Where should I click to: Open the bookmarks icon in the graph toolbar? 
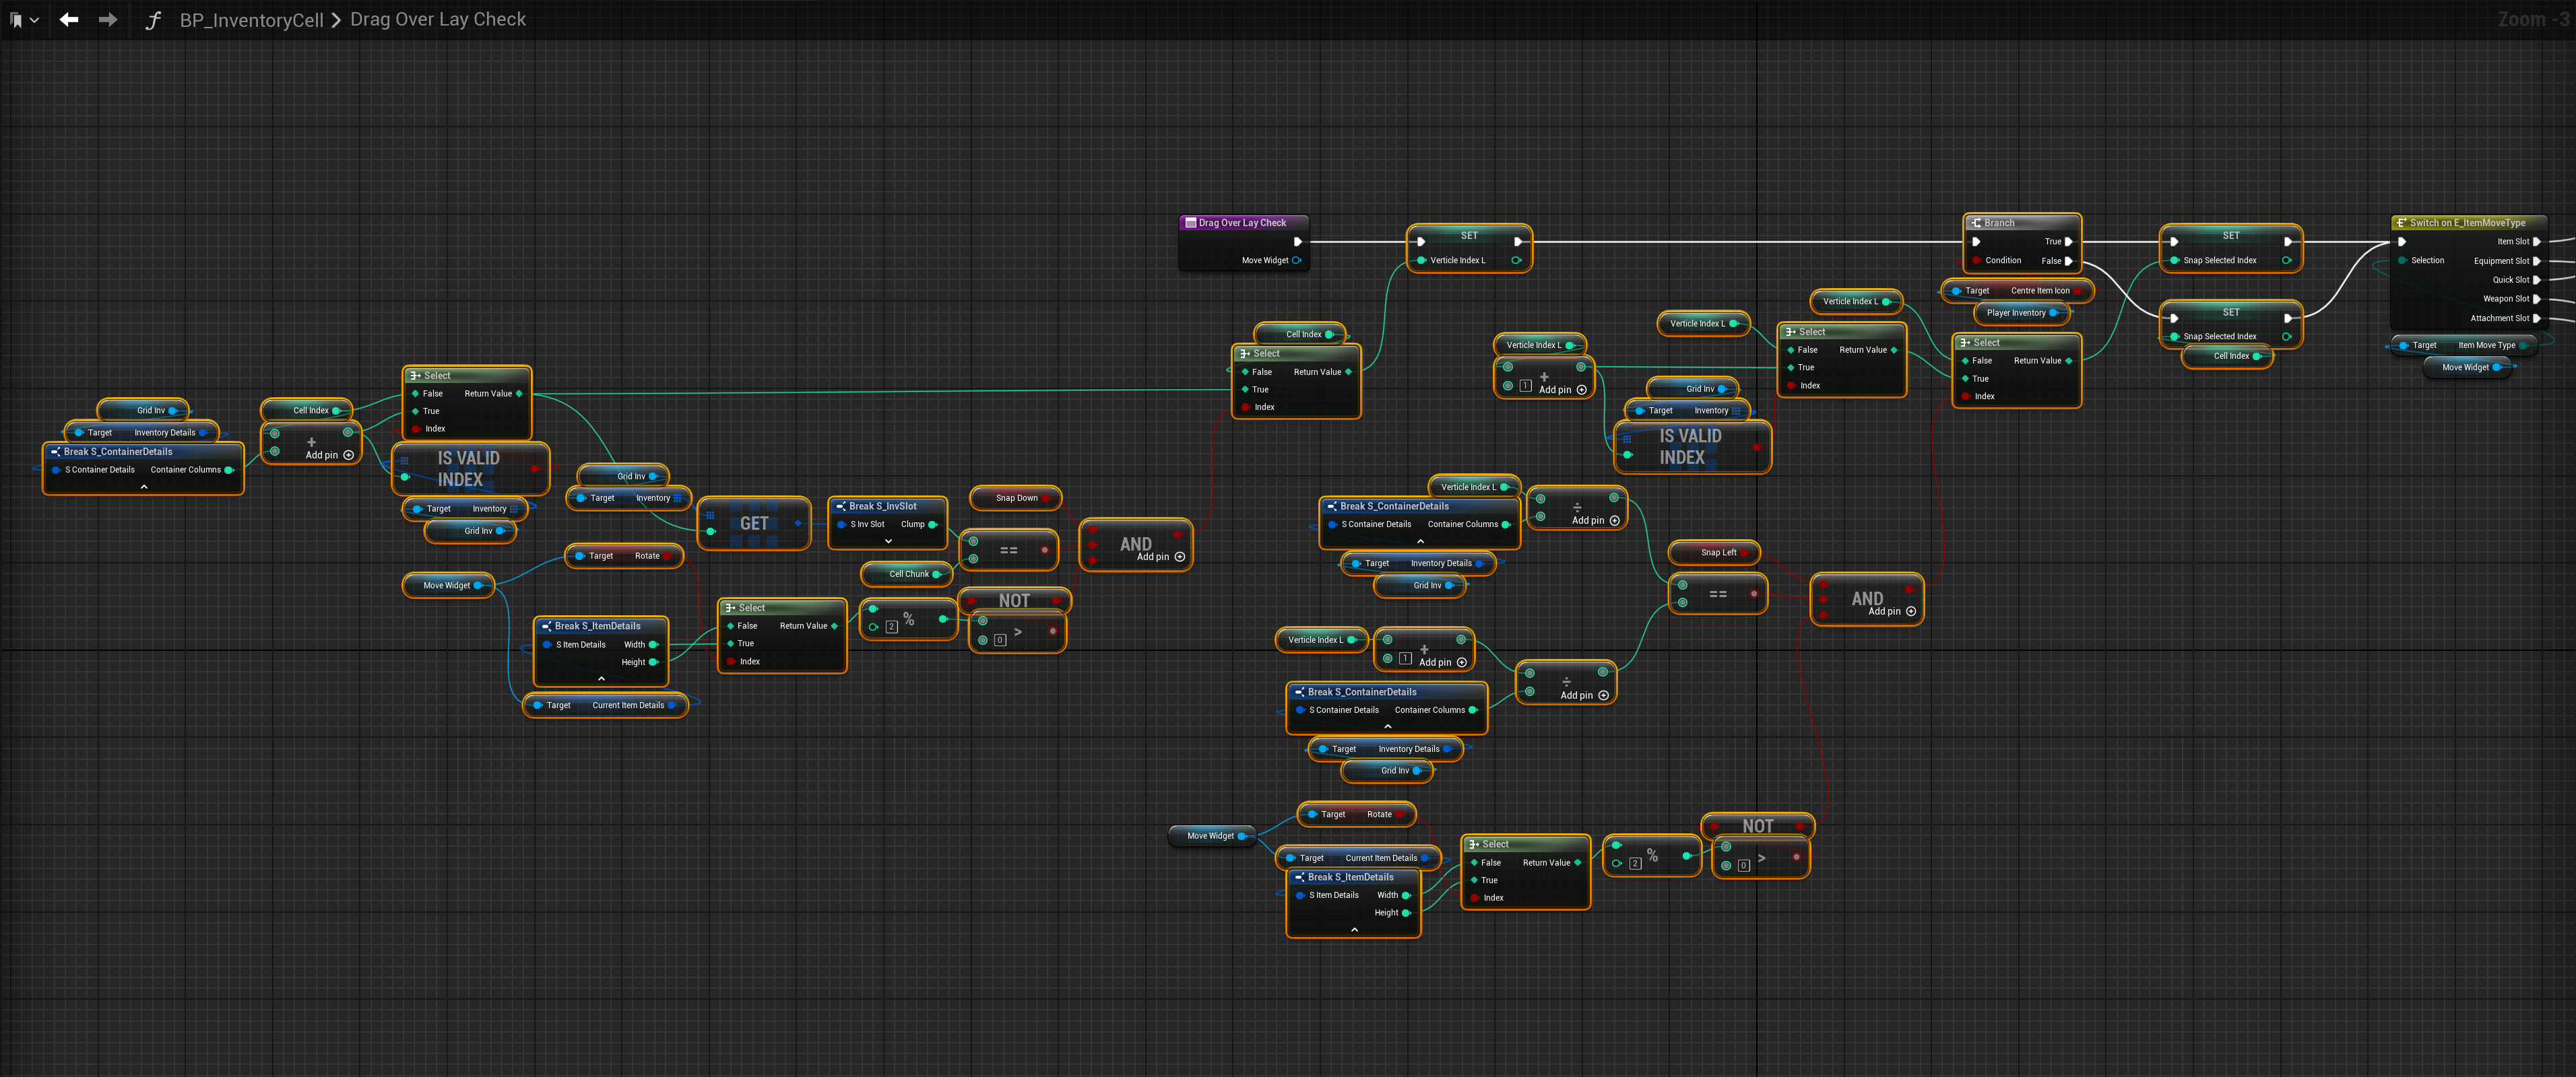(x=15, y=20)
